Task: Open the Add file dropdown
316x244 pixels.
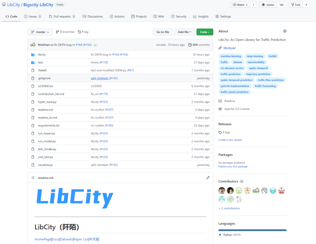Action: [184, 32]
